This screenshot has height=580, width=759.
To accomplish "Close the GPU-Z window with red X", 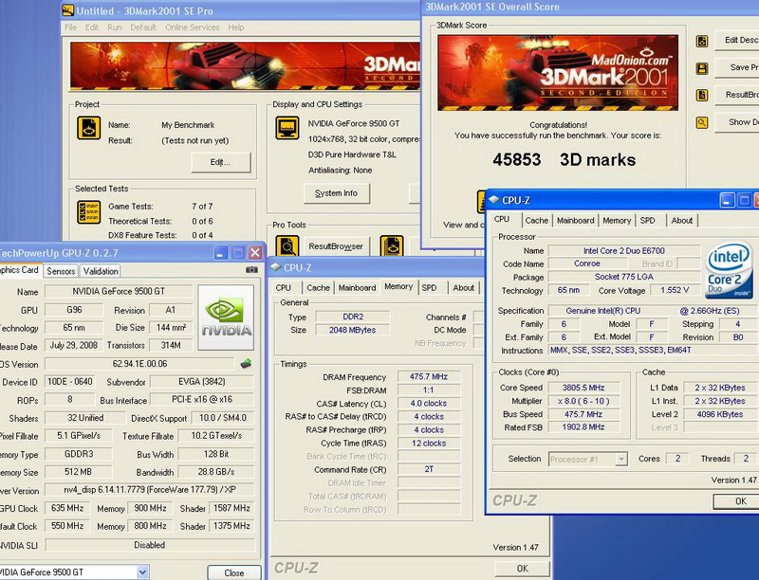I will 255,252.
